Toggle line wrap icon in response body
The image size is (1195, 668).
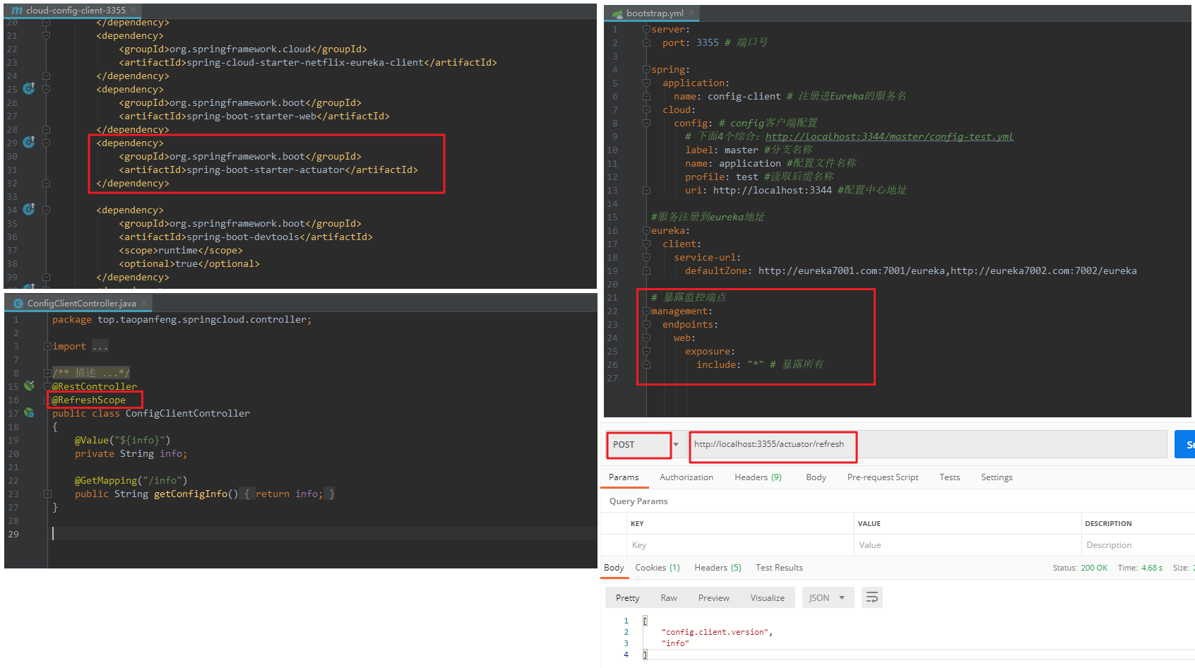(872, 597)
